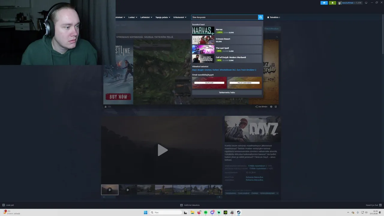Open the green notifications bell
384x216 pixels.
[x=332, y=3]
